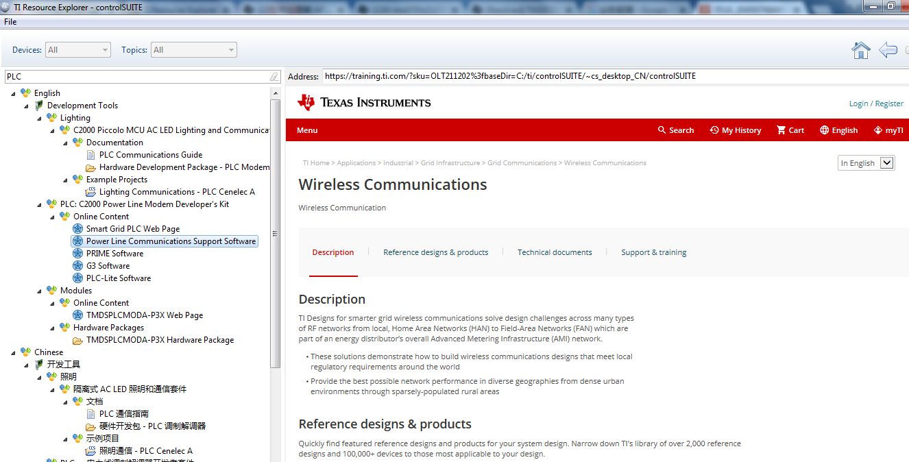Collapse the English tree node

[14, 93]
